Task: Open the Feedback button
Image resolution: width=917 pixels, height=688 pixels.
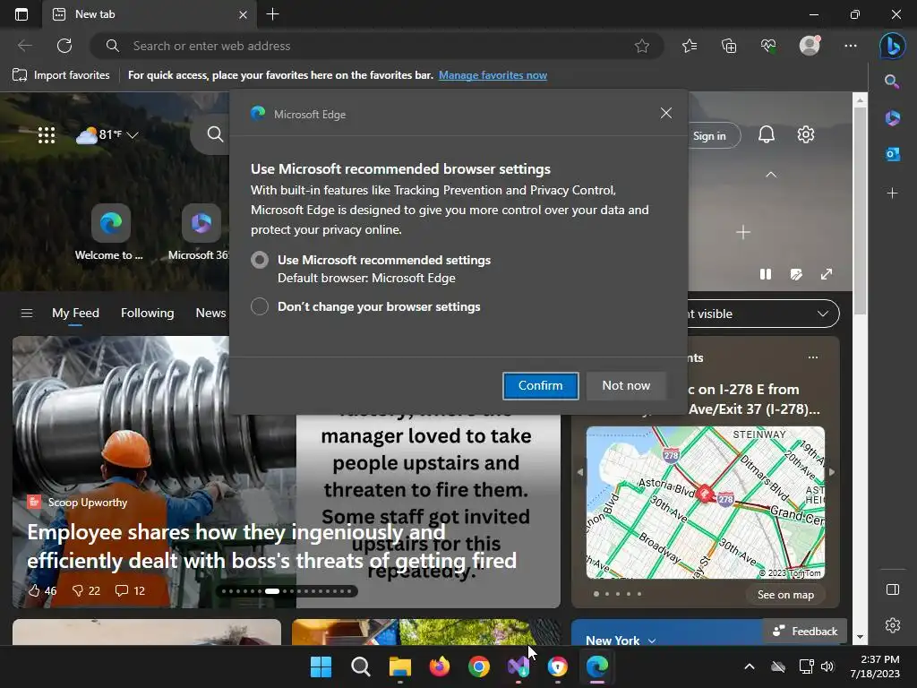Action: (x=805, y=632)
